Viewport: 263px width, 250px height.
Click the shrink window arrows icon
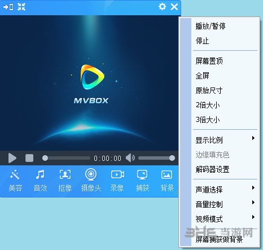point(21,7)
